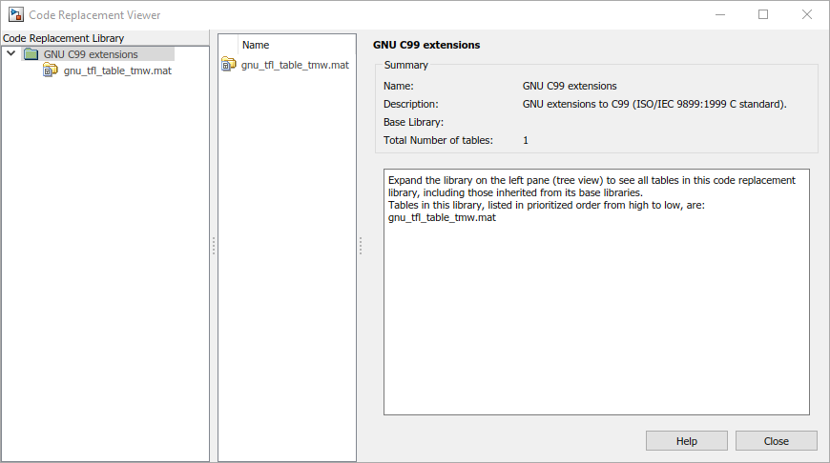Click the table icon in the Name list
The height and width of the screenshot is (463, 830).
click(x=229, y=65)
